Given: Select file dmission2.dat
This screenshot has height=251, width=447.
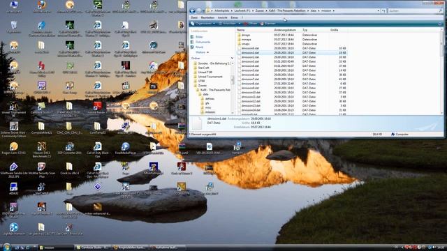Looking at the screenshot, I should click(250, 57).
